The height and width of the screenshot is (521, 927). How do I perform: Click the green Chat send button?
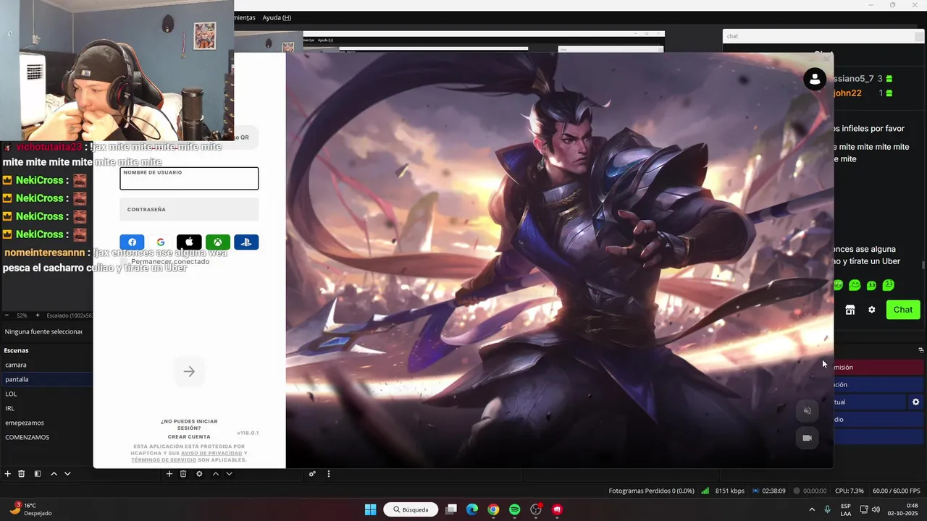(x=903, y=310)
